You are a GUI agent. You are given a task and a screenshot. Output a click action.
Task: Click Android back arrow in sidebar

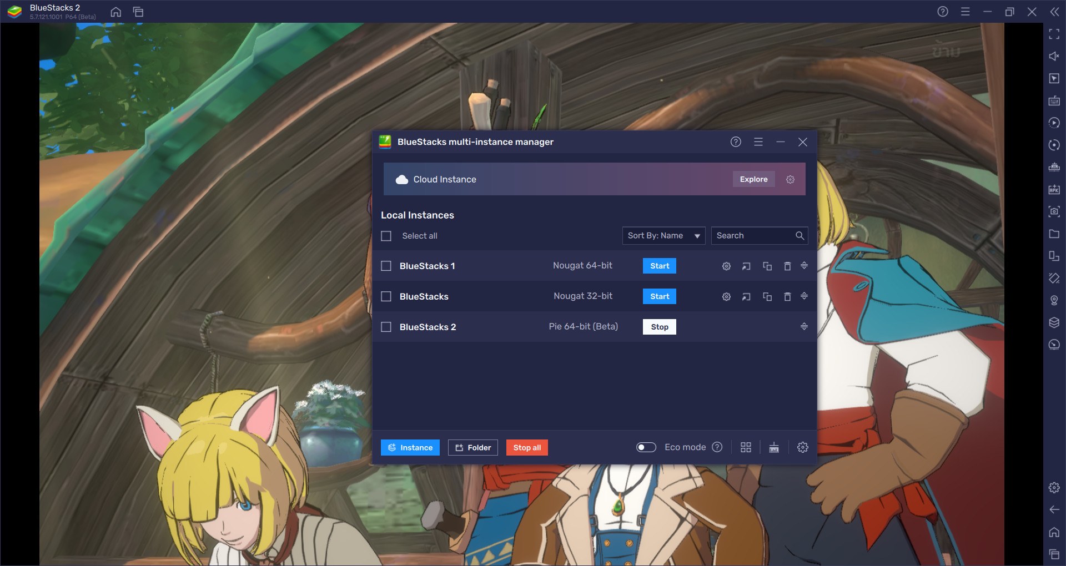(x=1054, y=509)
